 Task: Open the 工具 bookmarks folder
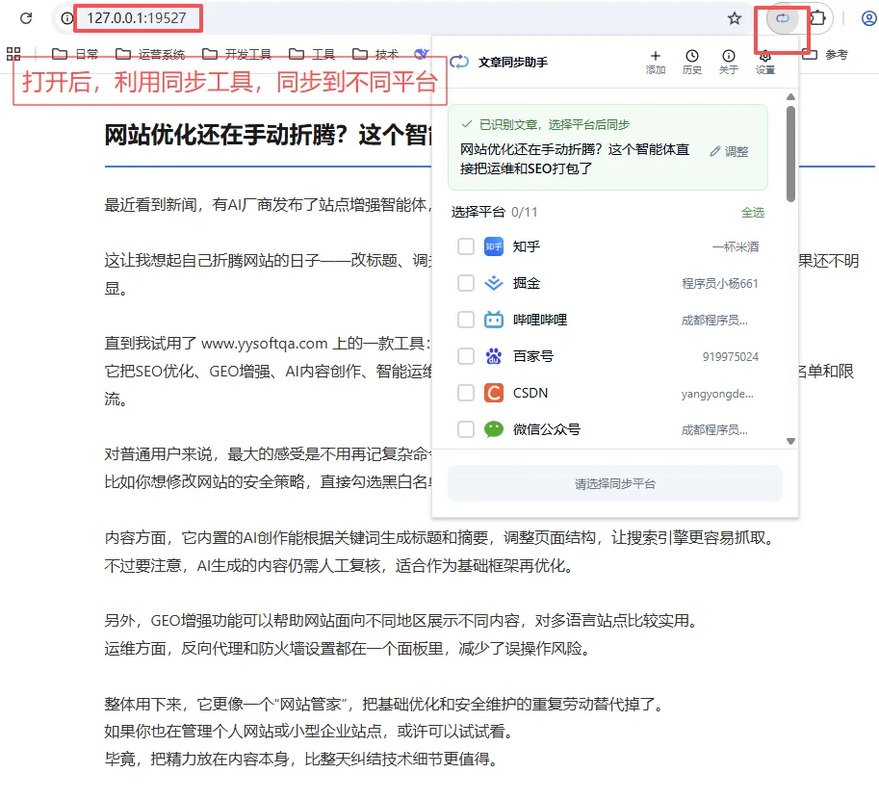click(312, 54)
